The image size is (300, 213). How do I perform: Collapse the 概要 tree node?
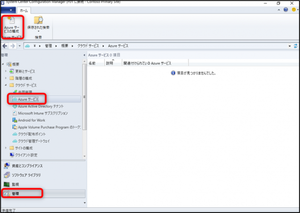tap(3, 64)
